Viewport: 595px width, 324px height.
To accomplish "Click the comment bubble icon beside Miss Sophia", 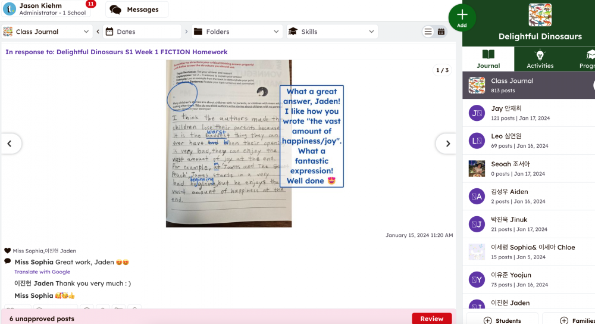I will (7, 261).
